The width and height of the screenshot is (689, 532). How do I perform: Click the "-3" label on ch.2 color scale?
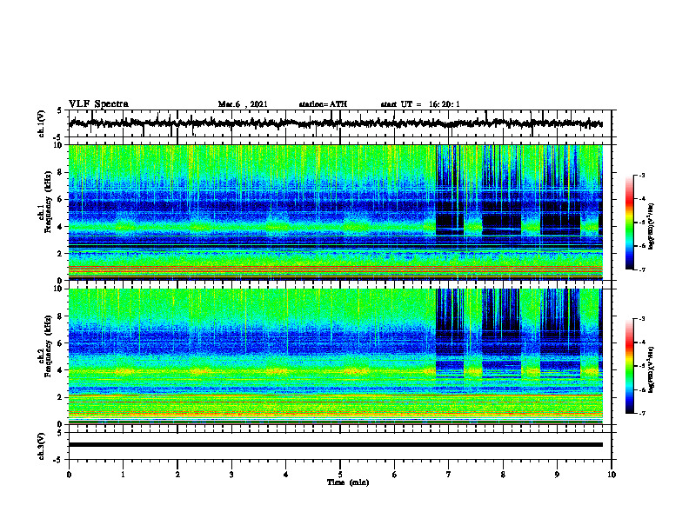click(x=642, y=319)
